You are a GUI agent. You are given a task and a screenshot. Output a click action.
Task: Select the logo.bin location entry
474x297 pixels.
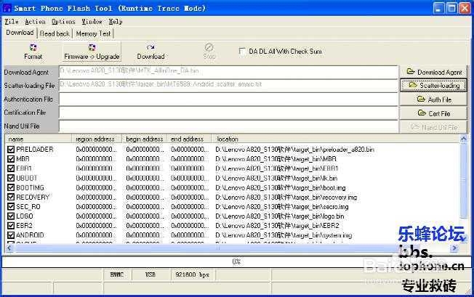[x=280, y=216]
